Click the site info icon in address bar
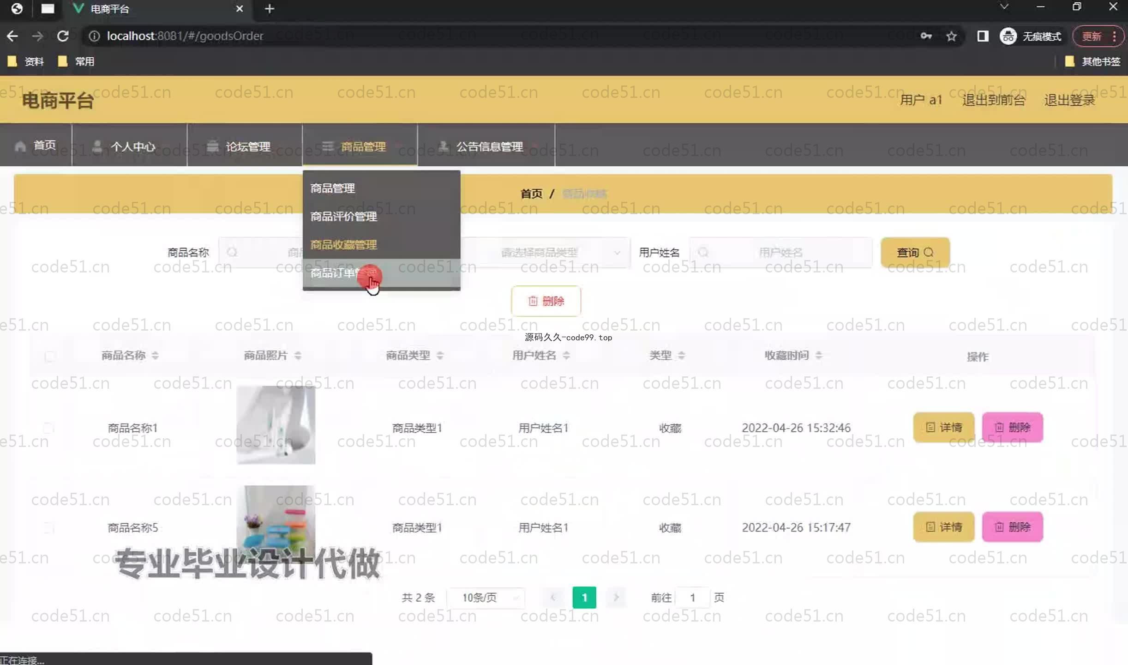Viewport: 1128px width, 665px height. pos(94,36)
